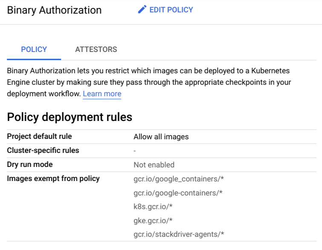Switch to the ATTESTORS tab
This screenshot has height=250, width=322.
pos(96,49)
